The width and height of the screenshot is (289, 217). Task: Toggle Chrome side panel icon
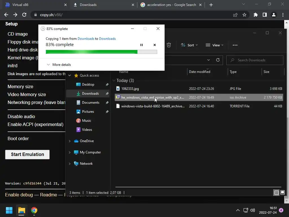tap(265, 15)
